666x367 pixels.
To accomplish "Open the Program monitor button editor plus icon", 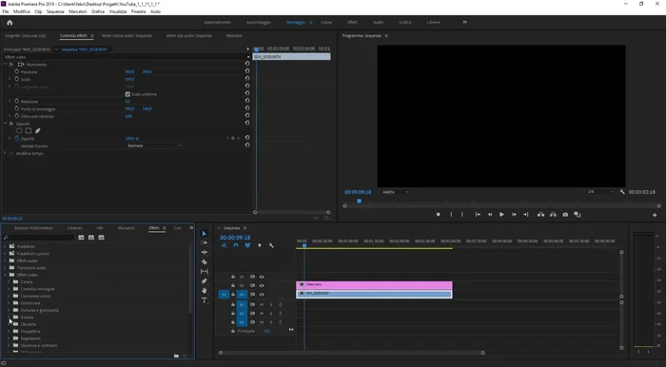I will click(x=655, y=215).
